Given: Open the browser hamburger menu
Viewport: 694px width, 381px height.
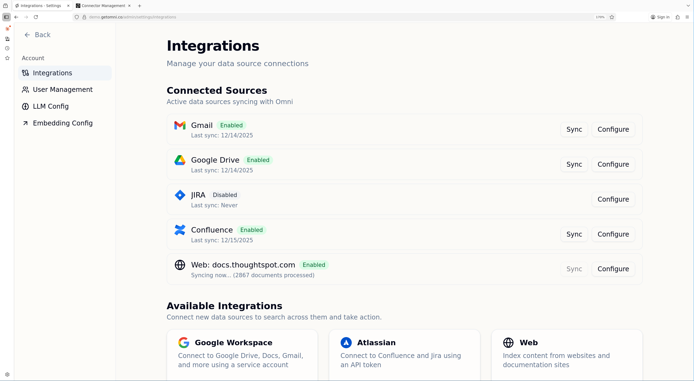Looking at the screenshot, I should click(x=687, y=17).
